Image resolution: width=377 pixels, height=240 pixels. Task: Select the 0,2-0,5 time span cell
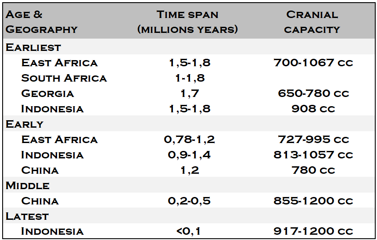coord(189,201)
